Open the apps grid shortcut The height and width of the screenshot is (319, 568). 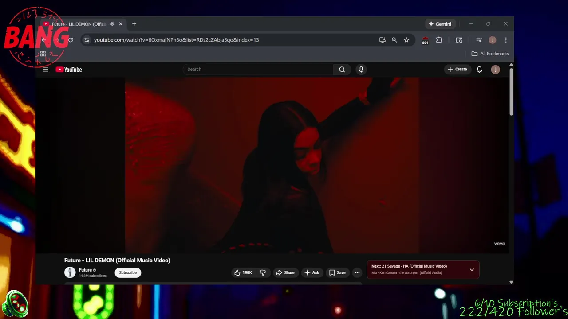pyautogui.click(x=43, y=54)
